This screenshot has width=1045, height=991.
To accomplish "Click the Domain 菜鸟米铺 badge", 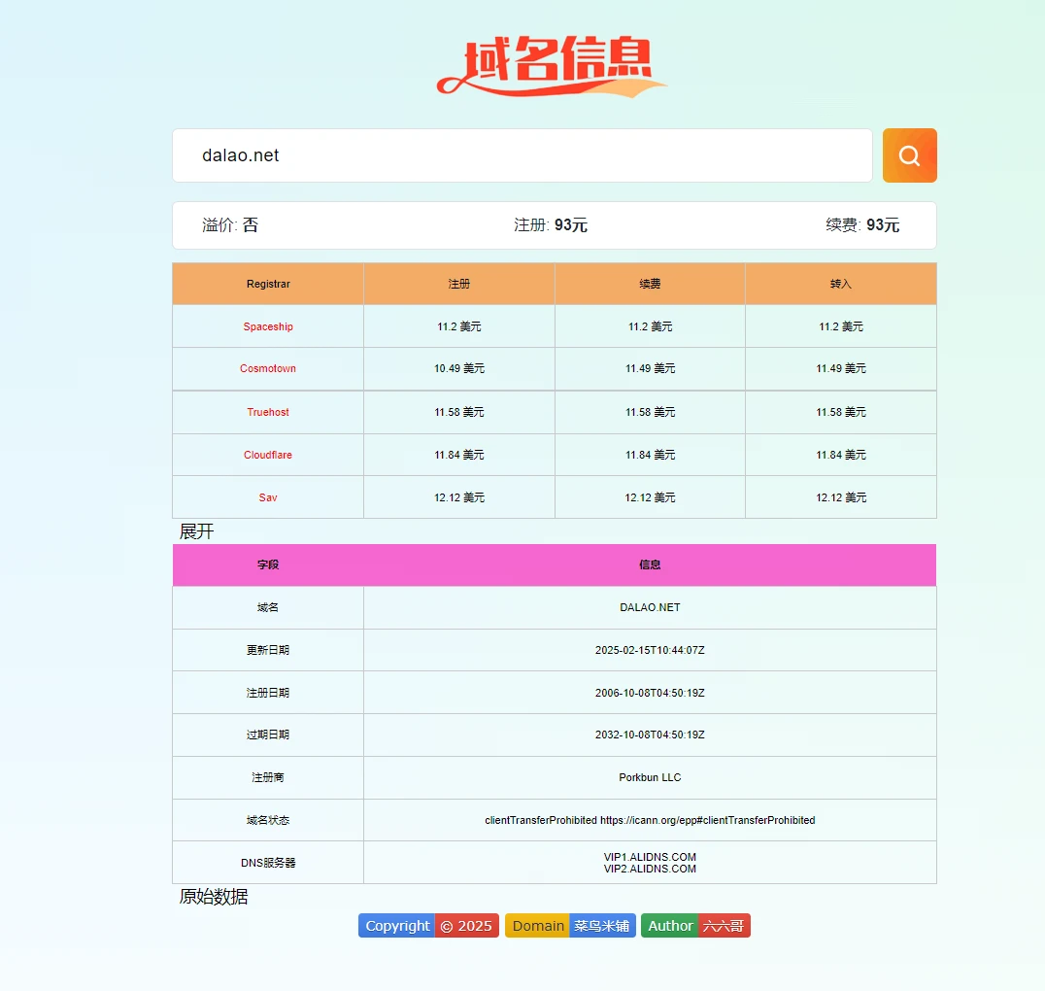I will coord(570,926).
